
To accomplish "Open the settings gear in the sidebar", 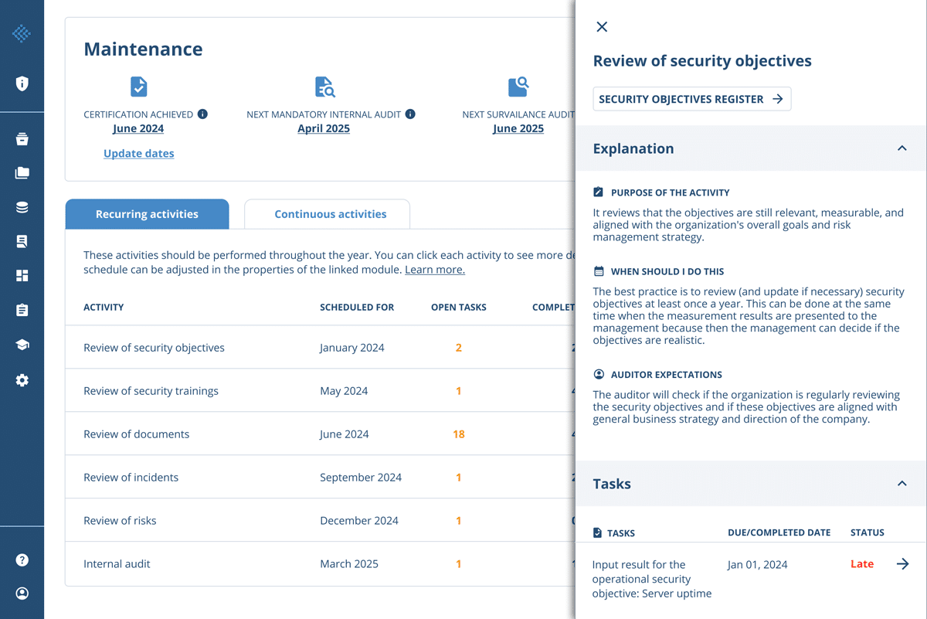I will [22, 380].
